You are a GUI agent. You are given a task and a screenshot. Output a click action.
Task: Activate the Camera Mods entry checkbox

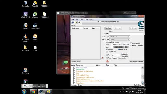pos(74,69)
